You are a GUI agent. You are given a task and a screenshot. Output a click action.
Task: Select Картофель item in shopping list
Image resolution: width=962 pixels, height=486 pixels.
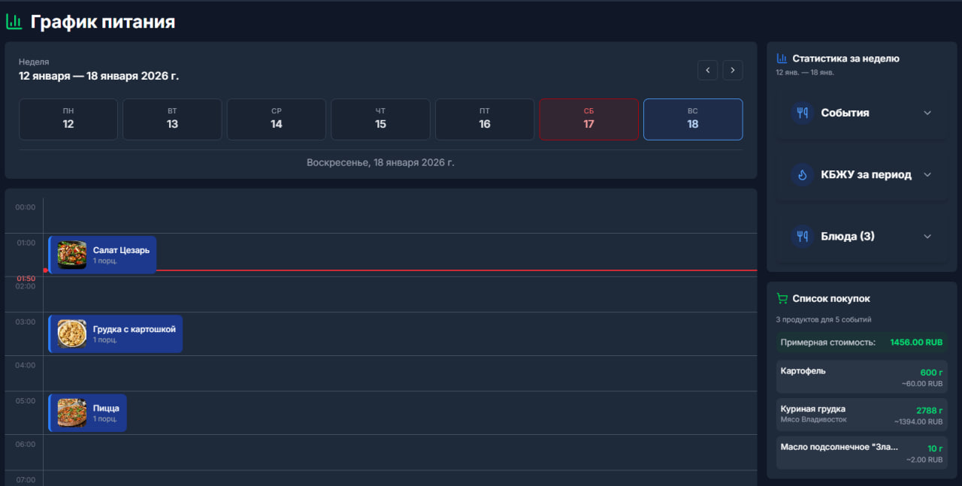tap(861, 376)
